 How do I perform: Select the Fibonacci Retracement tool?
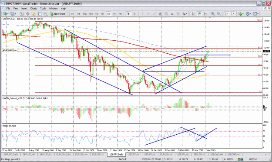pyautogui.click(x=166, y=14)
